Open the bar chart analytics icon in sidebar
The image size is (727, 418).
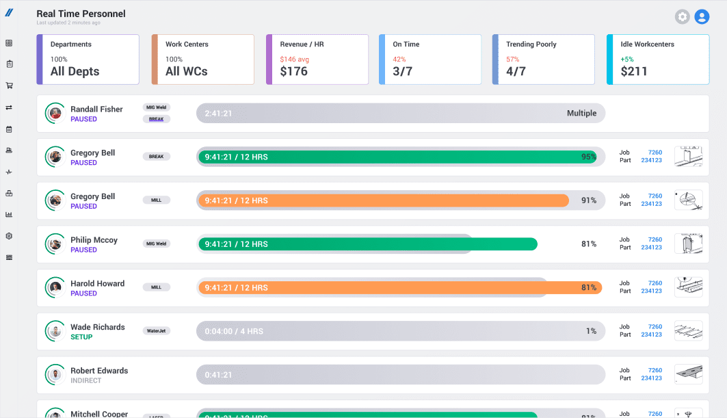[9, 214]
